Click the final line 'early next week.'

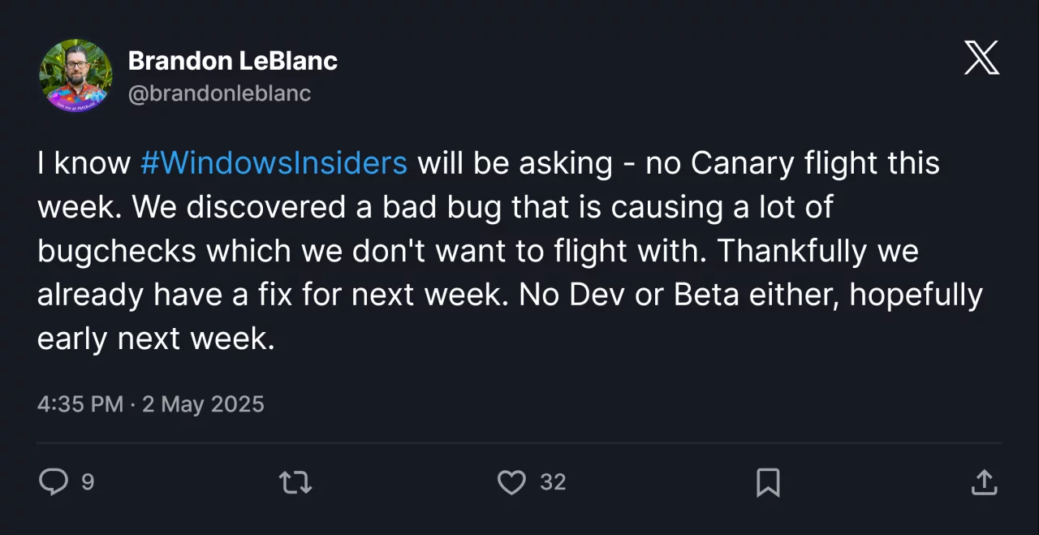click(x=157, y=339)
